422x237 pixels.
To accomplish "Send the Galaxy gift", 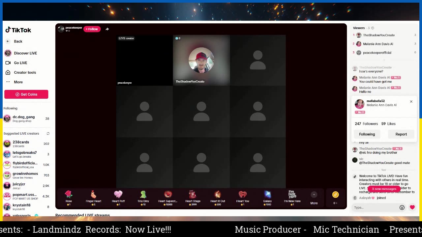I will pos(267,198).
